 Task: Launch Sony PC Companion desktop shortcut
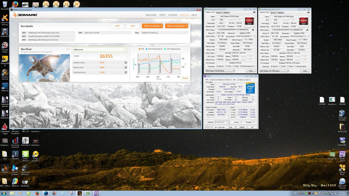[15, 170]
